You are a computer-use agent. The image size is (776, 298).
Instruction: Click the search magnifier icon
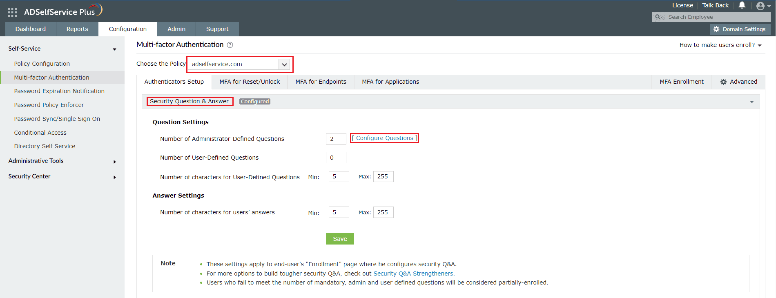coord(658,17)
